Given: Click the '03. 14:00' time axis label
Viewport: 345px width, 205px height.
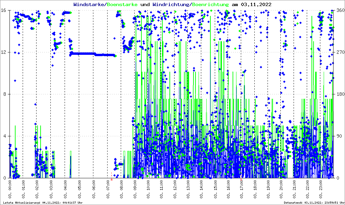Looking at the screenshot, I should click(202, 189).
